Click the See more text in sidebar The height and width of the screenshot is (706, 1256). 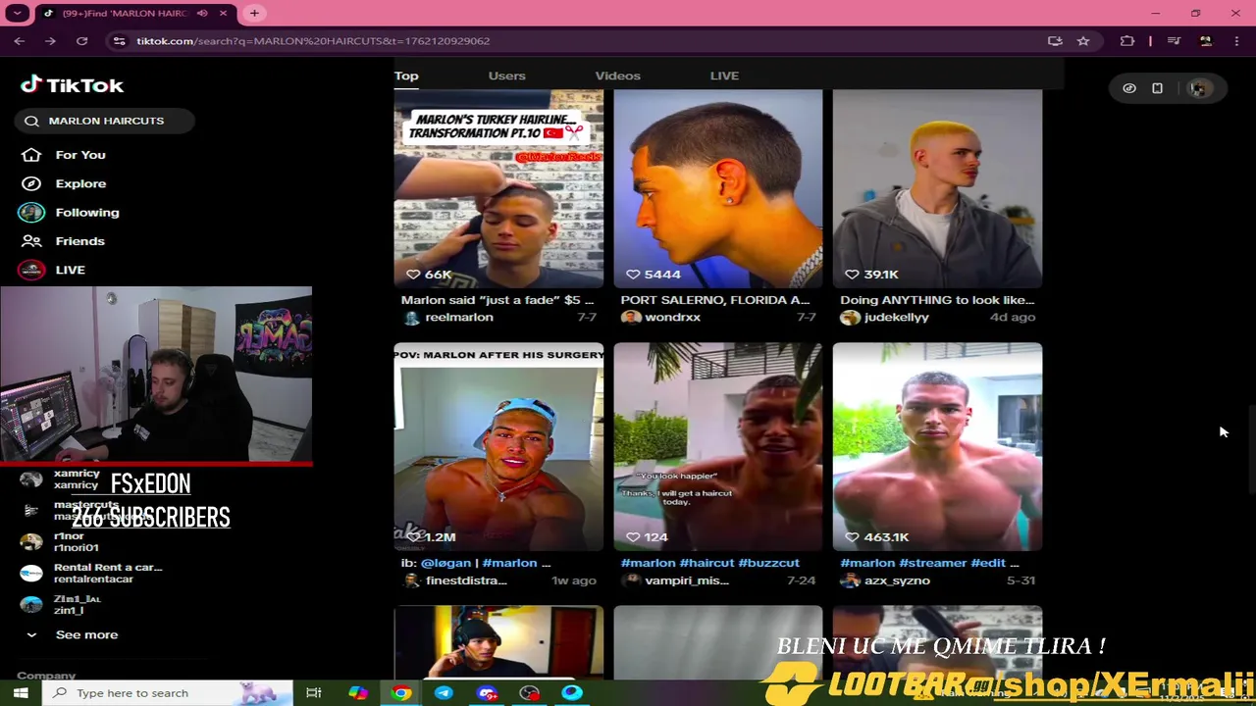(86, 634)
